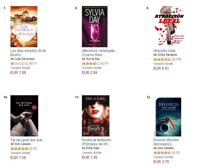The image size is (207, 168).
Task: Open Los días dorados book cover
Action: point(24,27)
